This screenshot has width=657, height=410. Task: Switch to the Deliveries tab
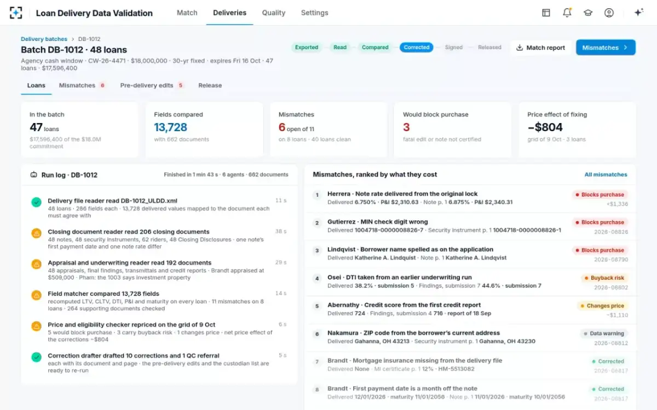229,13
